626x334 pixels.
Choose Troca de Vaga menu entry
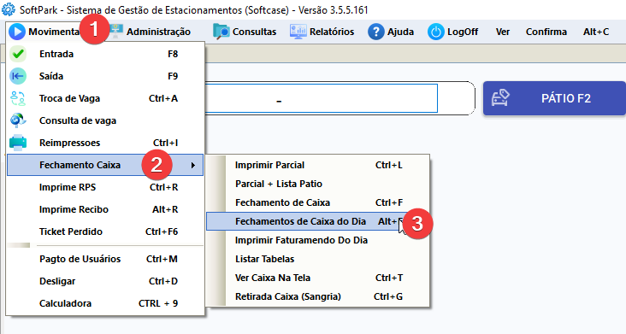coord(105,98)
